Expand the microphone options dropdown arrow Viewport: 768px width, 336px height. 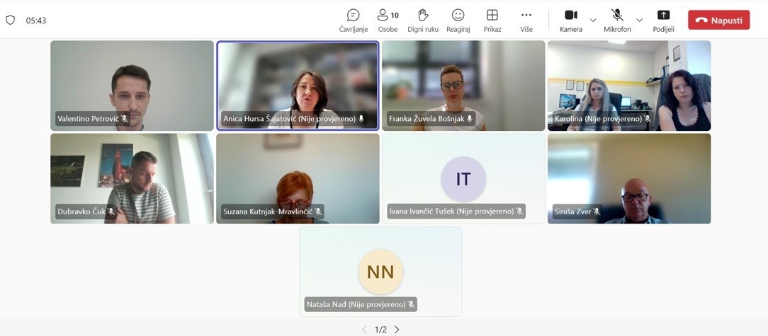pos(639,21)
